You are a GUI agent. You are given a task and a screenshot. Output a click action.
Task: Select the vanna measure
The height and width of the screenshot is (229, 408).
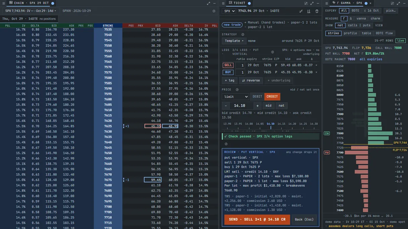pyautogui.click(x=361, y=18)
